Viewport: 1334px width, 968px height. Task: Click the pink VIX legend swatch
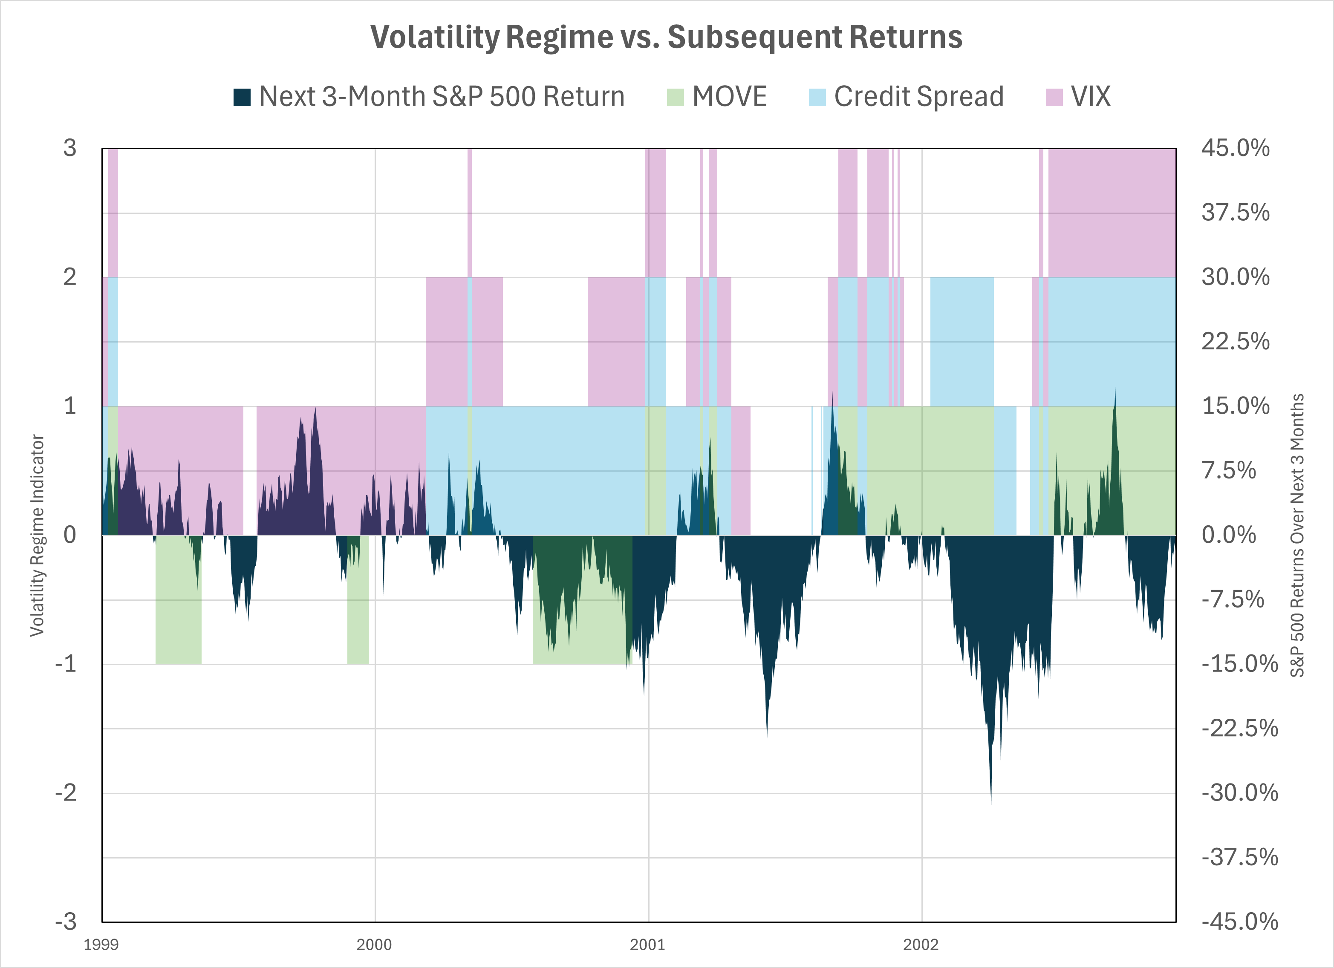pyautogui.click(x=1054, y=97)
